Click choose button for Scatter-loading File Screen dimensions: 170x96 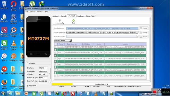click(144, 33)
